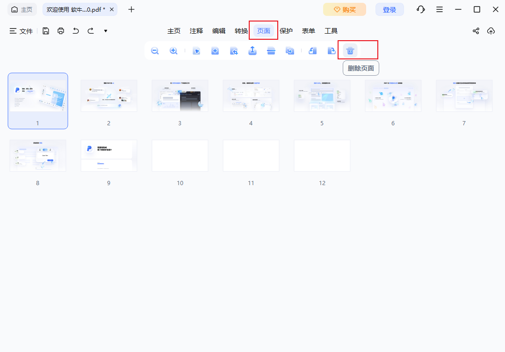Select blank page 12 thumbnail

click(322, 156)
